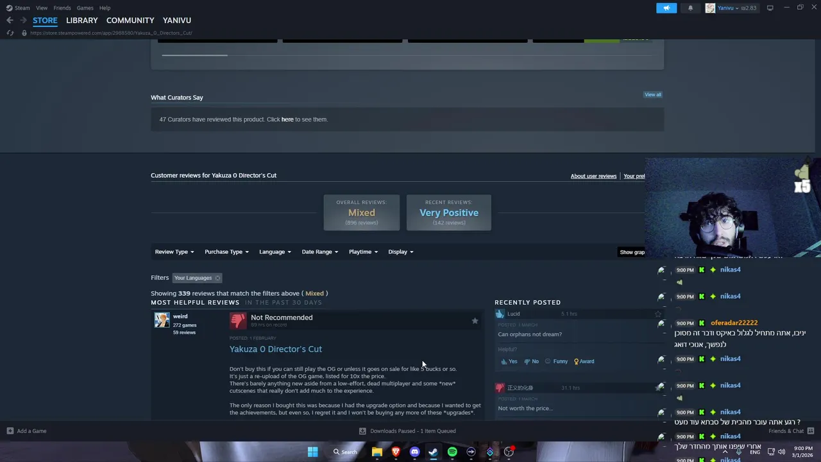Open the Windows Start menu
The width and height of the screenshot is (821, 462).
point(312,452)
